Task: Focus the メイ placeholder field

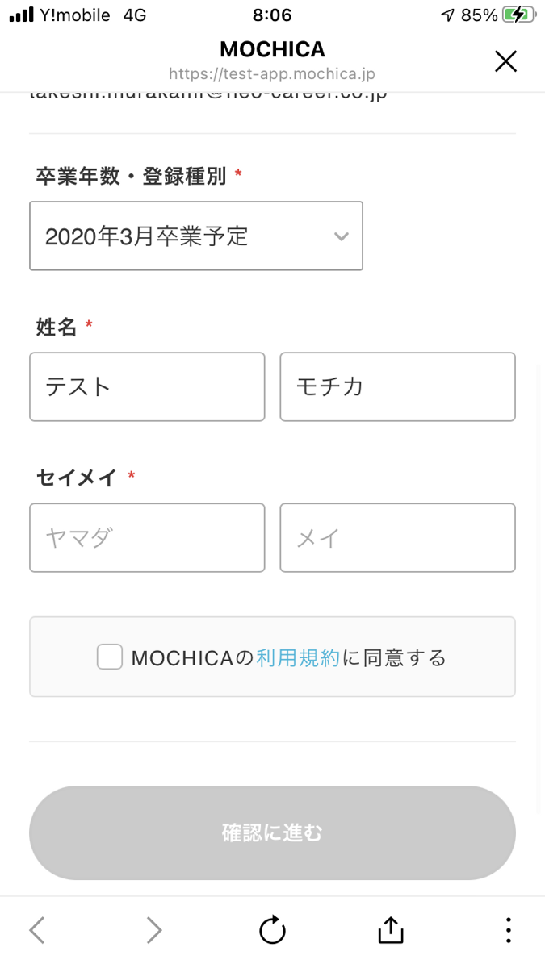Action: coord(397,537)
